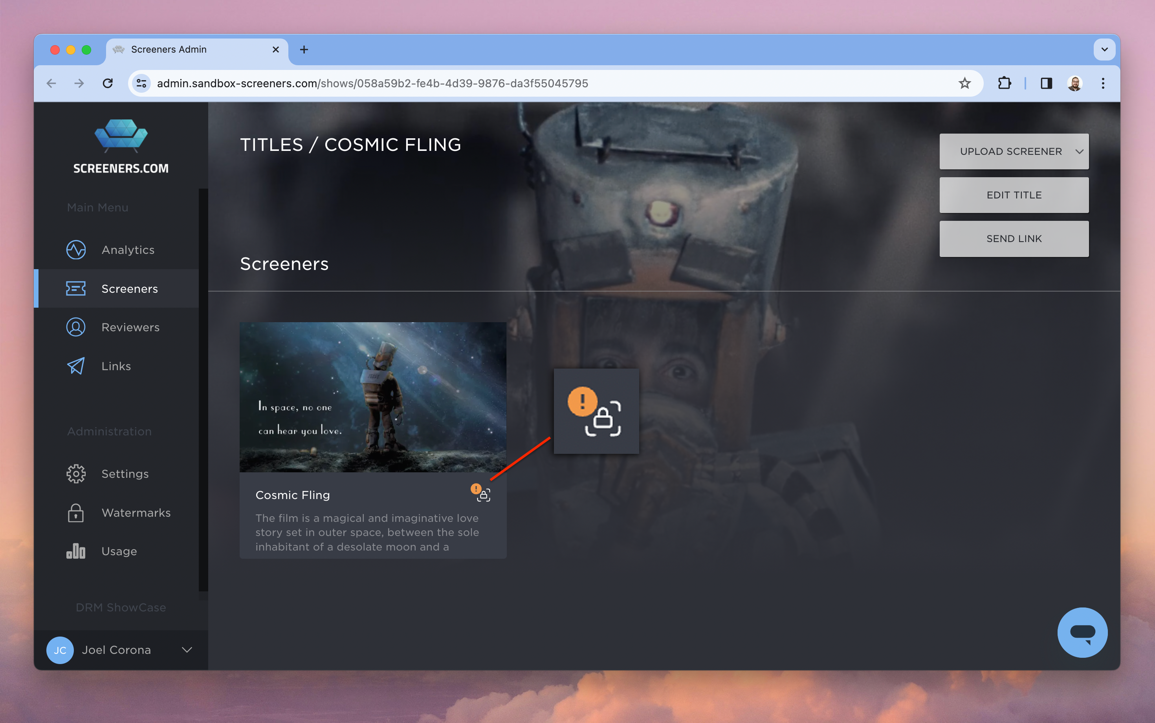The image size is (1155, 723).
Task: Open the chat support bubble
Action: 1082,632
